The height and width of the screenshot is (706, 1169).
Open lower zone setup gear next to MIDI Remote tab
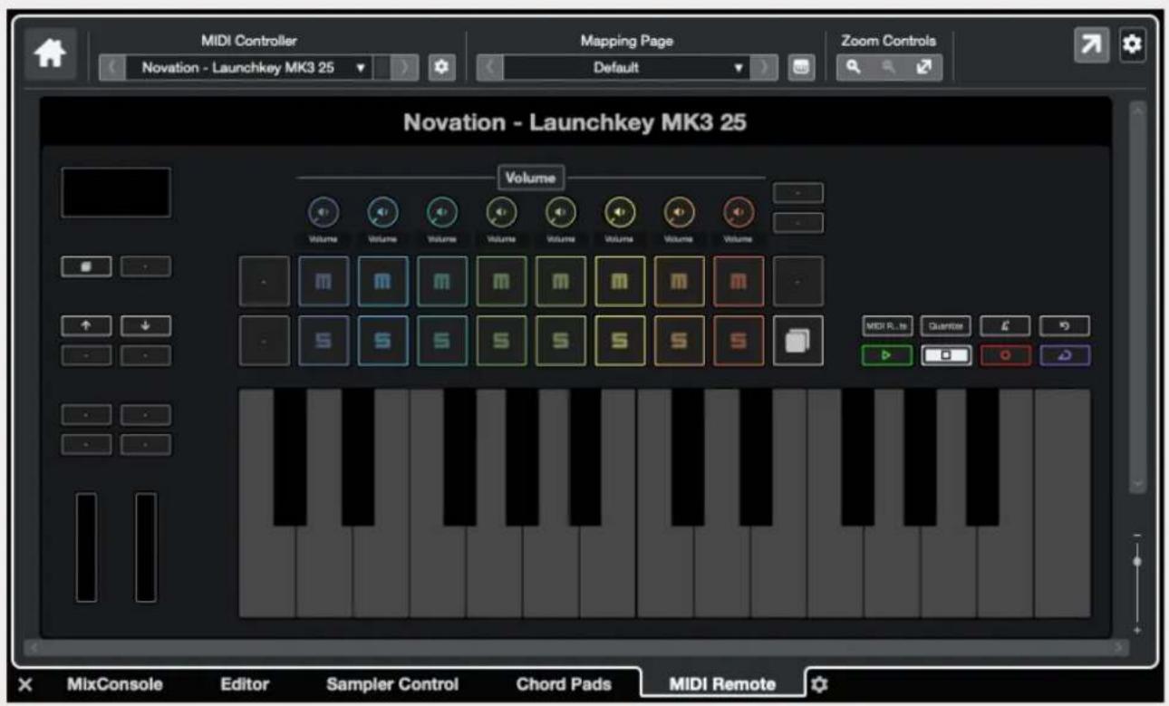tap(818, 684)
